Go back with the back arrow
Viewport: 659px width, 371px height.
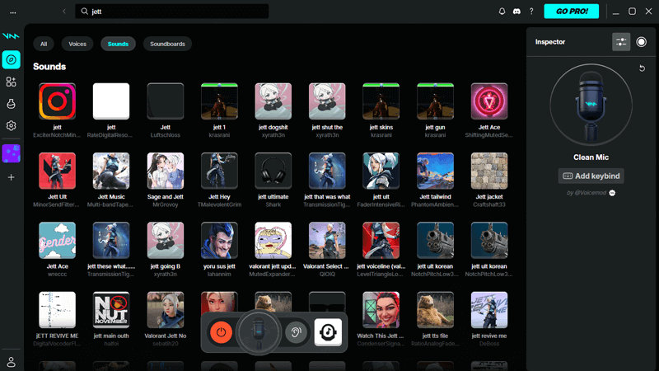pos(64,12)
